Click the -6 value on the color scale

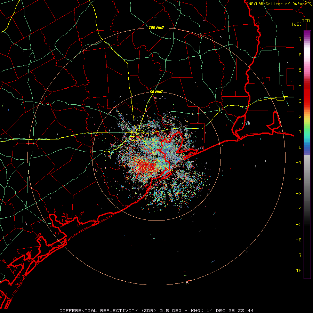point(299,240)
